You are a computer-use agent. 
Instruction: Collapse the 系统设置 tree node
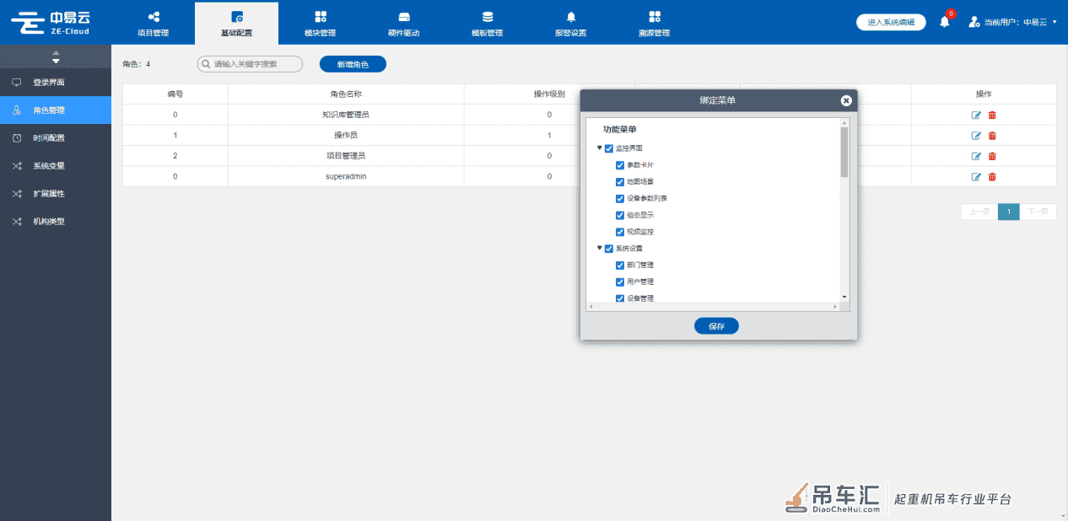pyautogui.click(x=600, y=249)
